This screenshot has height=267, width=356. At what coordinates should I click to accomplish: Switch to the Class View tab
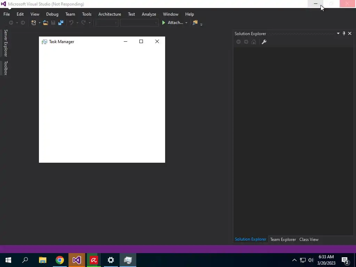click(309, 240)
